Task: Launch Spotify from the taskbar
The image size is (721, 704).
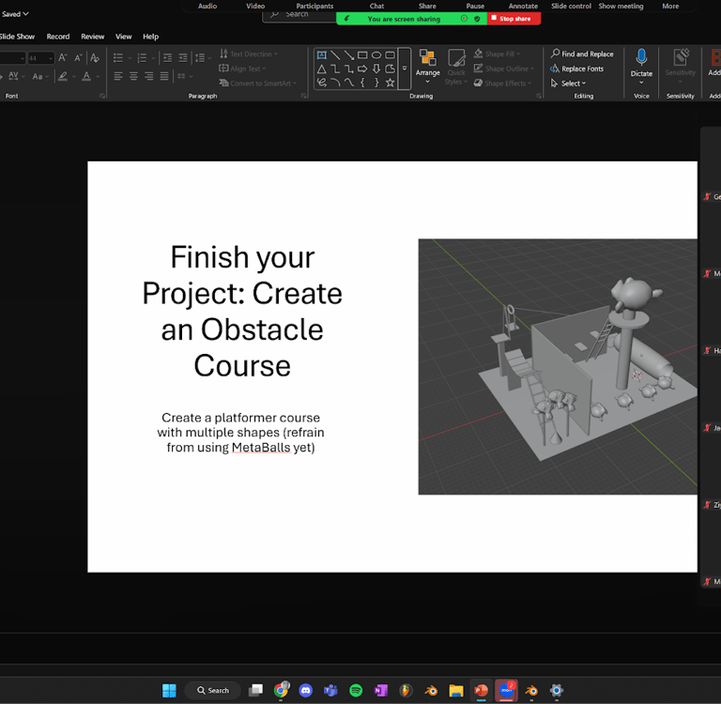Action: click(x=356, y=690)
